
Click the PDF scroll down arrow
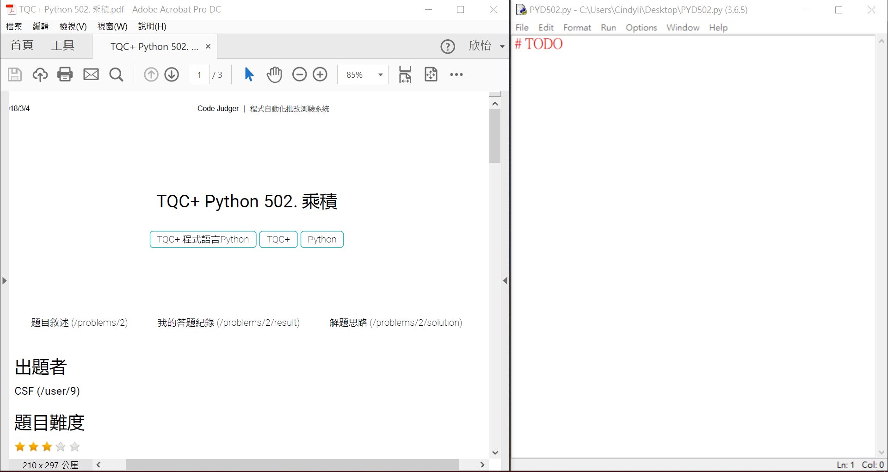point(495,453)
